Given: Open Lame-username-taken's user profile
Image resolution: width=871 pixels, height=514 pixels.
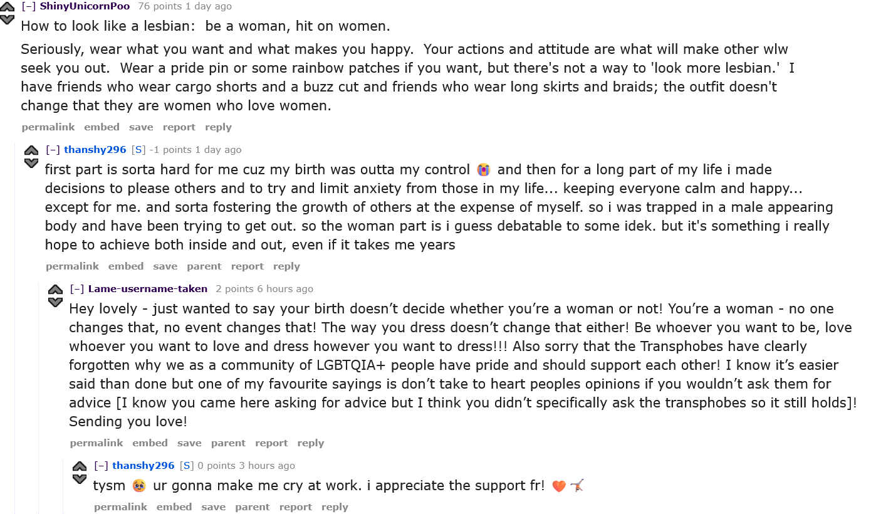Looking at the screenshot, I should [148, 289].
